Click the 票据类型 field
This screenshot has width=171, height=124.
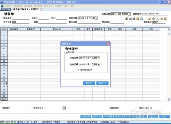click(159, 22)
